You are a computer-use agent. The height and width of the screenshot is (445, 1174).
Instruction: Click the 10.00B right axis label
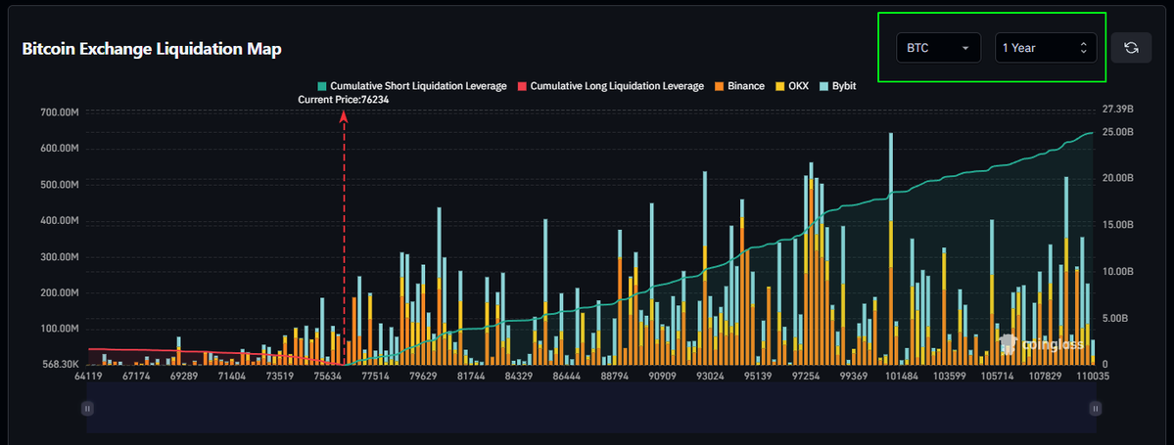click(1118, 272)
